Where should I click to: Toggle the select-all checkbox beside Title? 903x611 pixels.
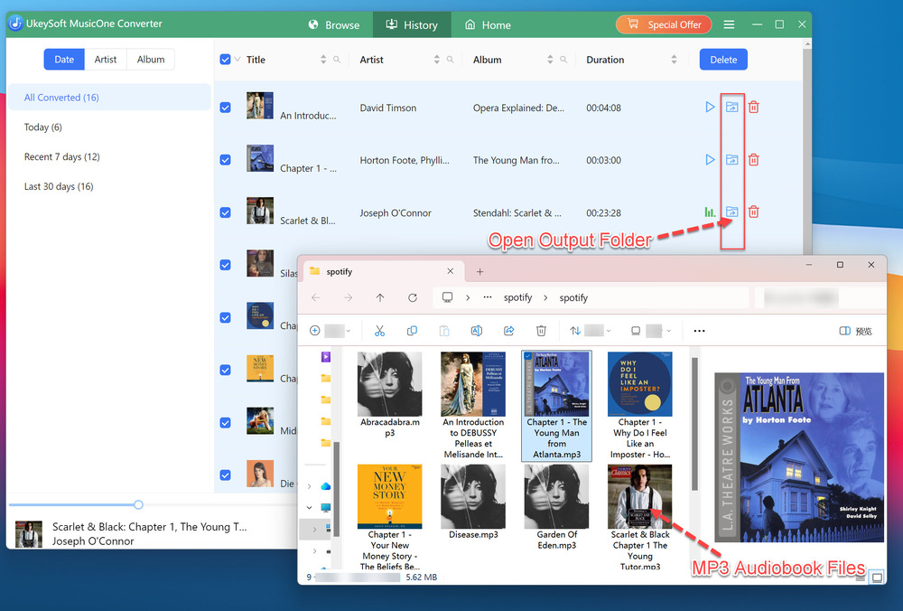click(225, 60)
